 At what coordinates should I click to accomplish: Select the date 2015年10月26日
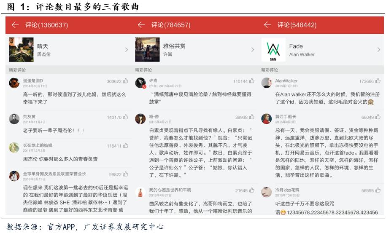pos(287,195)
